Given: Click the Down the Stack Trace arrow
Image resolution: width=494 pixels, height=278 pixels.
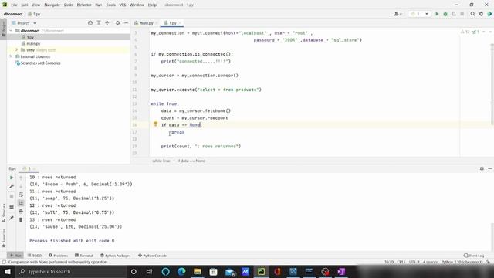Looking at the screenshot, I should pyautogui.click(x=21, y=186).
